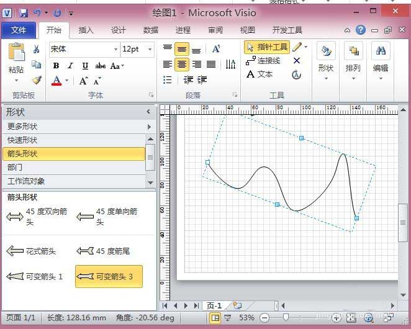
Task: Toggle justify text button
Action: click(x=211, y=64)
